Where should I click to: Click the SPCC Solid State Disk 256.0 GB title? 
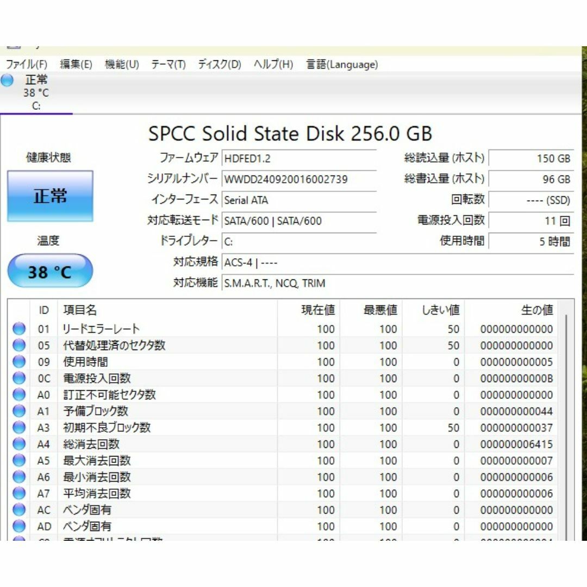[x=290, y=134]
